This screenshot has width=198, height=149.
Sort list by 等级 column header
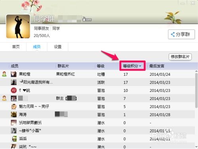pos(101,66)
